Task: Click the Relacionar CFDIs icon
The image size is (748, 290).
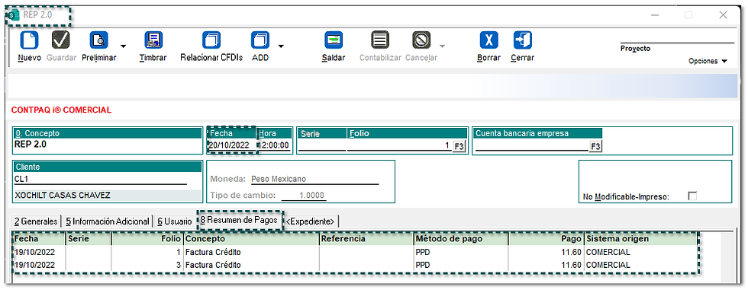Action: point(211,40)
